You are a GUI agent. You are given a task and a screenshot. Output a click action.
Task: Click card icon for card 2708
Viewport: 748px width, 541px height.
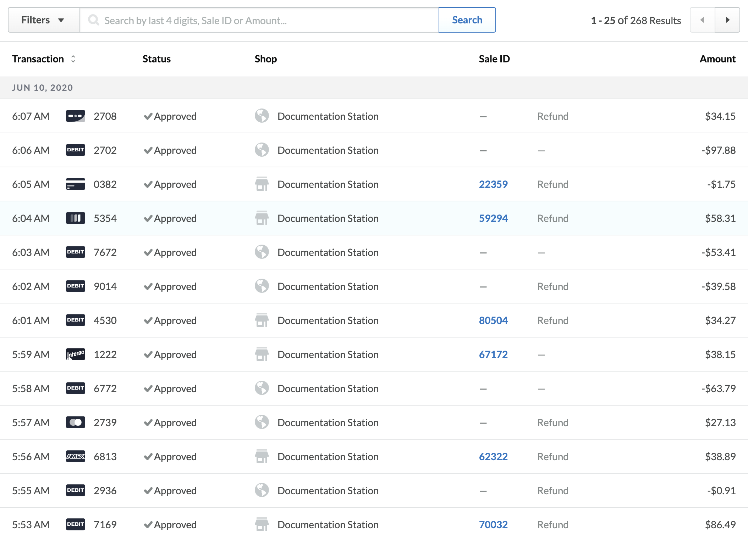point(76,116)
